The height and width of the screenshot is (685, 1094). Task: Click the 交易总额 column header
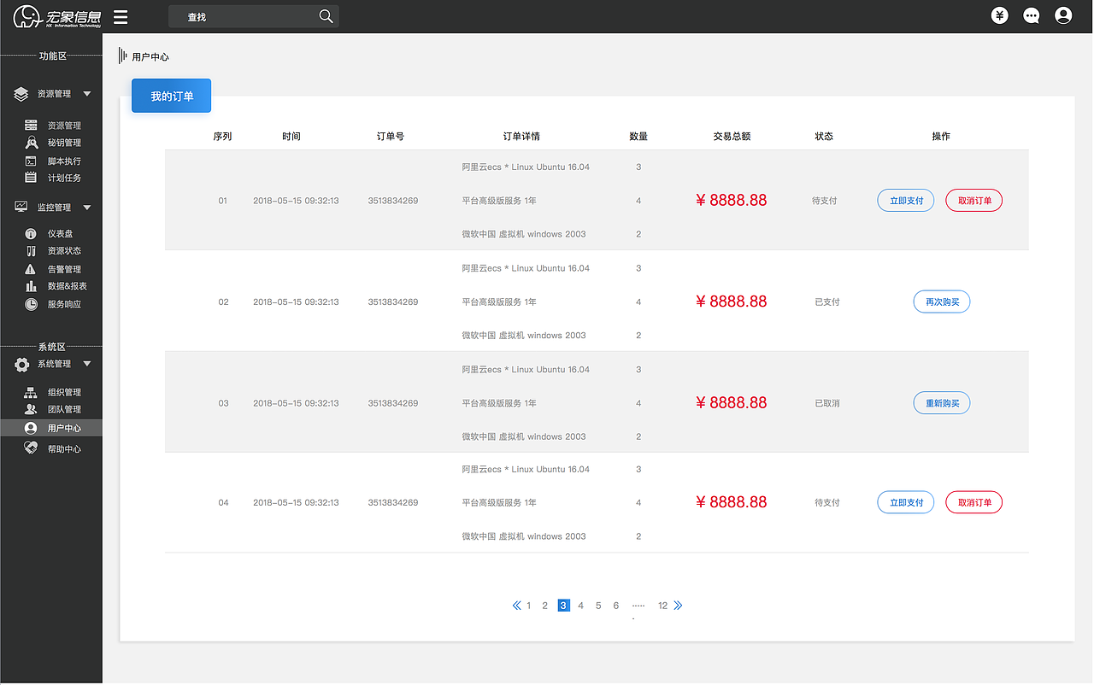pos(732,137)
